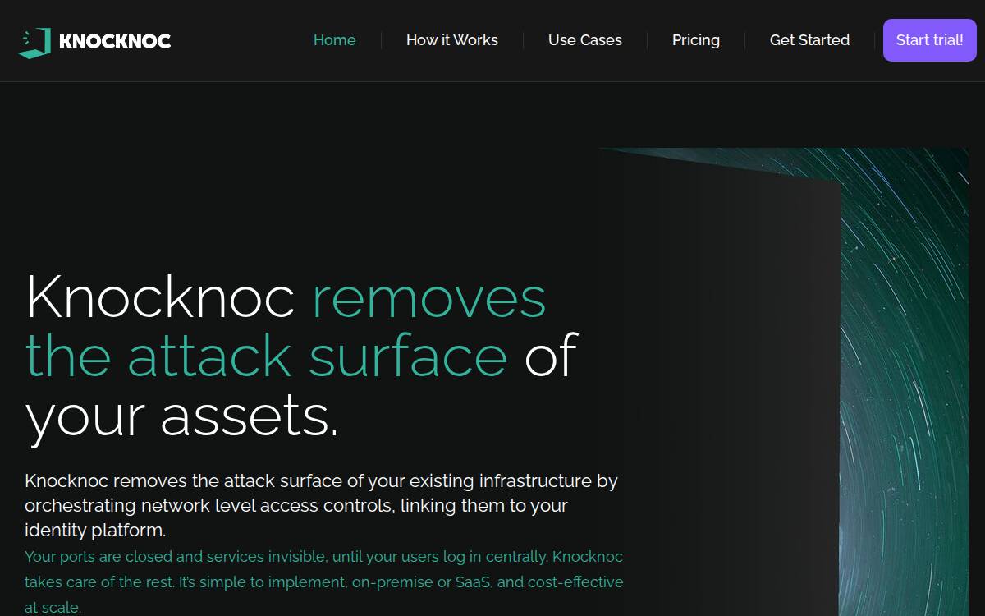Click the open door star-trail hero image

[x=784, y=382]
